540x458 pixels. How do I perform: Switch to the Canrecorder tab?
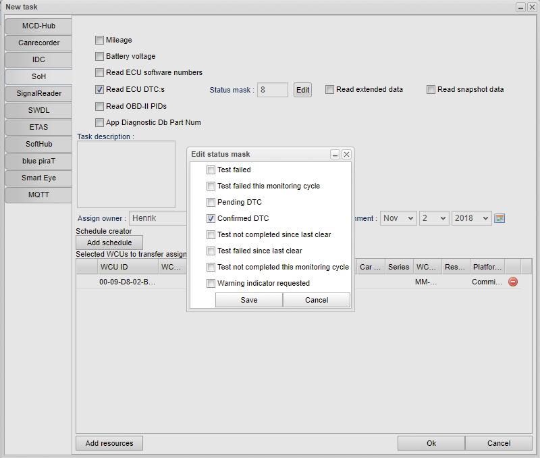click(x=38, y=43)
